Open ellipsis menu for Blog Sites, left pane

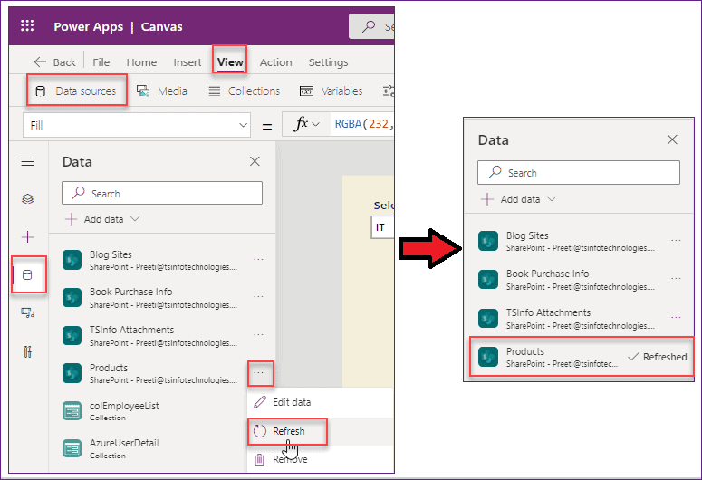coord(258,259)
